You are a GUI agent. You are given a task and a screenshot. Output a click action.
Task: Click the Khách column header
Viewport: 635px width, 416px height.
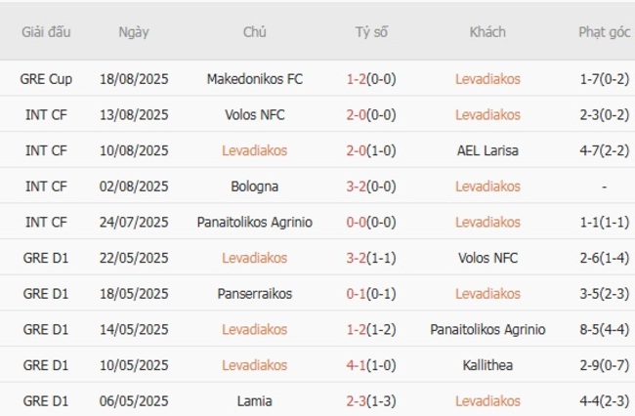pyautogui.click(x=487, y=32)
